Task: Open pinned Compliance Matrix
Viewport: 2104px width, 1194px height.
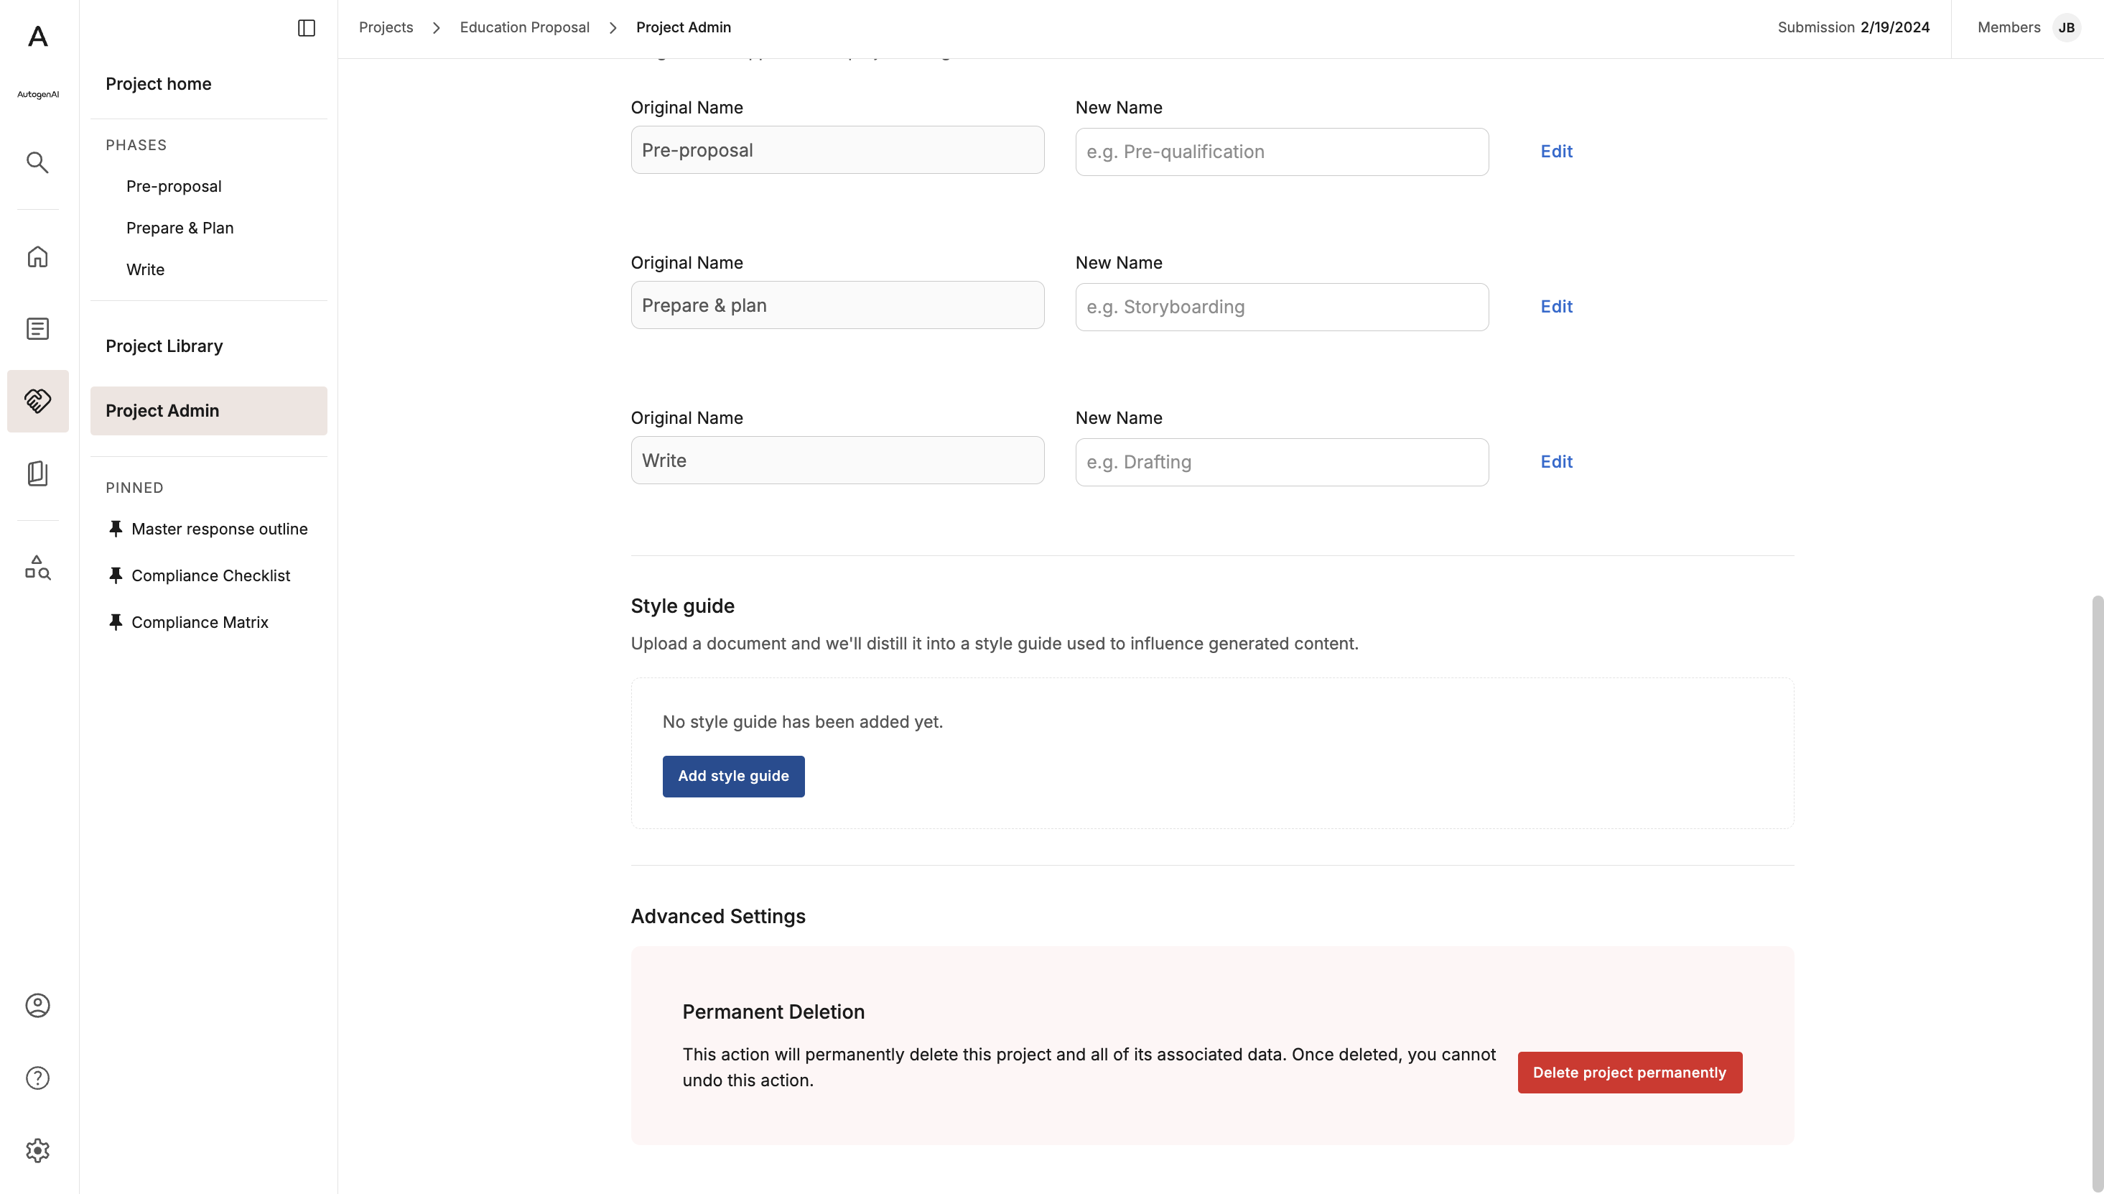Action: (200, 622)
